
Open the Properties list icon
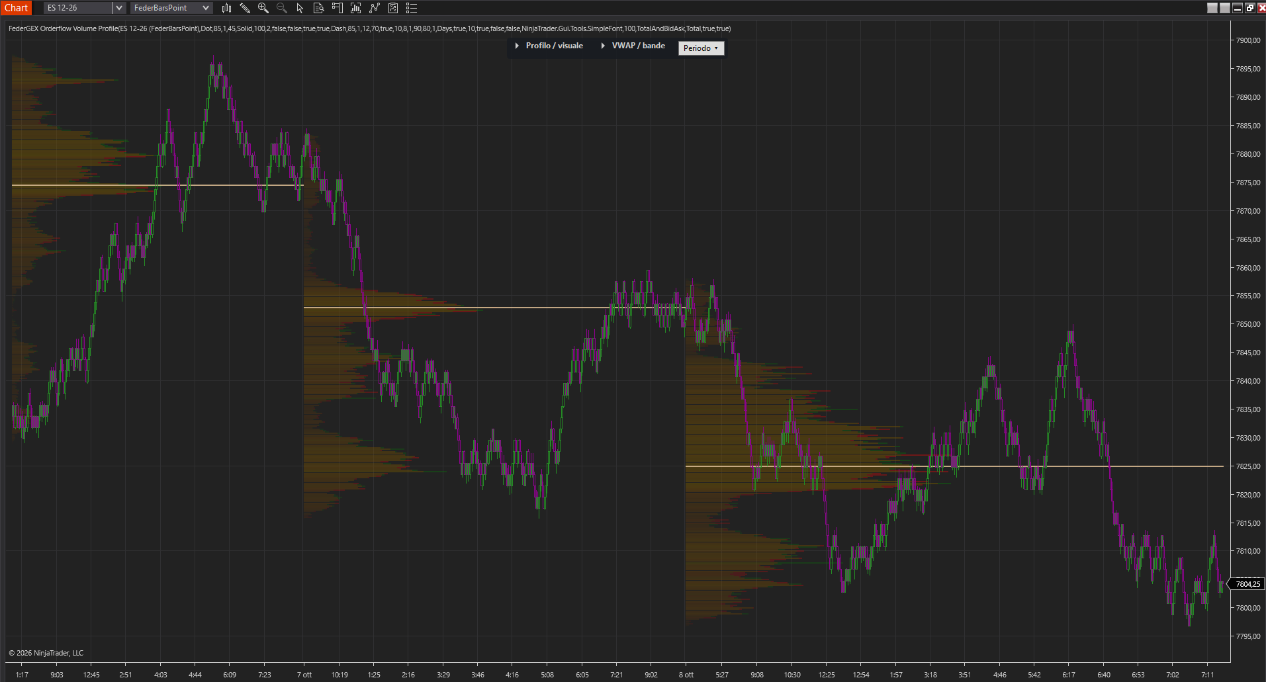411,8
